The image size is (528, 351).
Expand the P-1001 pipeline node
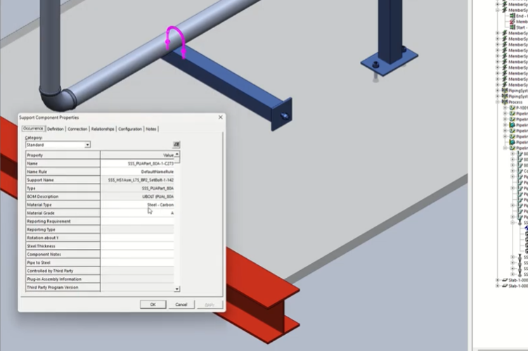click(505, 108)
